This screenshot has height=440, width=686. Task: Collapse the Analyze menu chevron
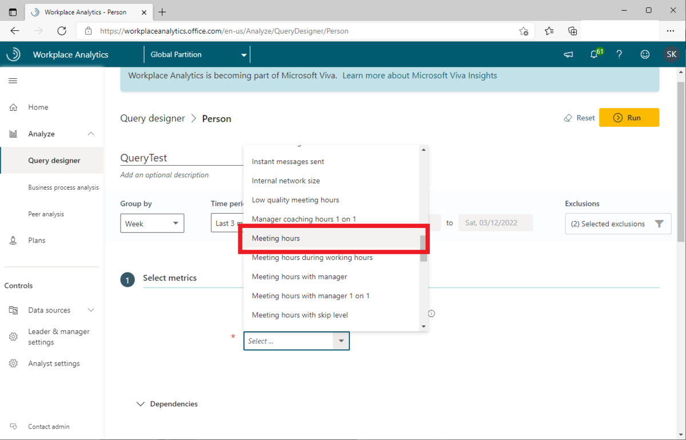click(x=91, y=134)
